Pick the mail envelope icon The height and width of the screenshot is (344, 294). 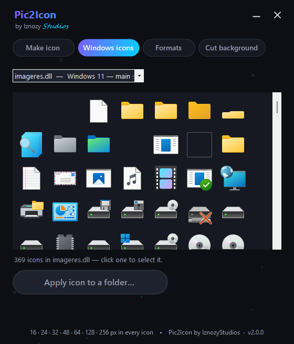pyautogui.click(x=65, y=178)
